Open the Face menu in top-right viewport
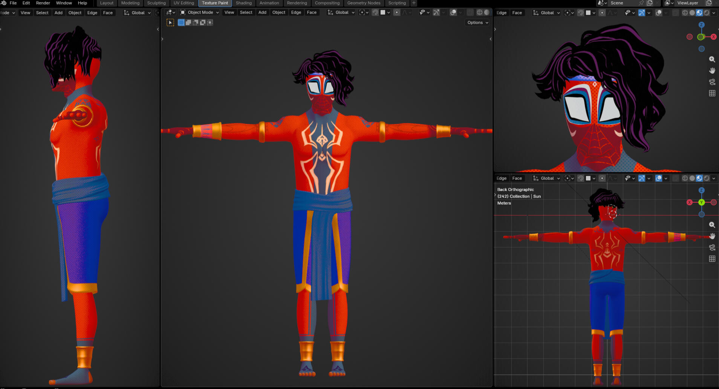719x389 pixels. [517, 13]
